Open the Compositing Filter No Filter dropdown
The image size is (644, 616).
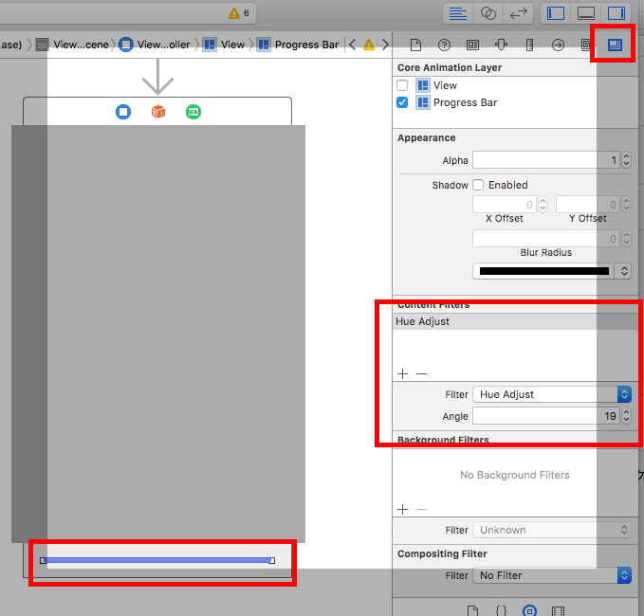[x=552, y=575]
